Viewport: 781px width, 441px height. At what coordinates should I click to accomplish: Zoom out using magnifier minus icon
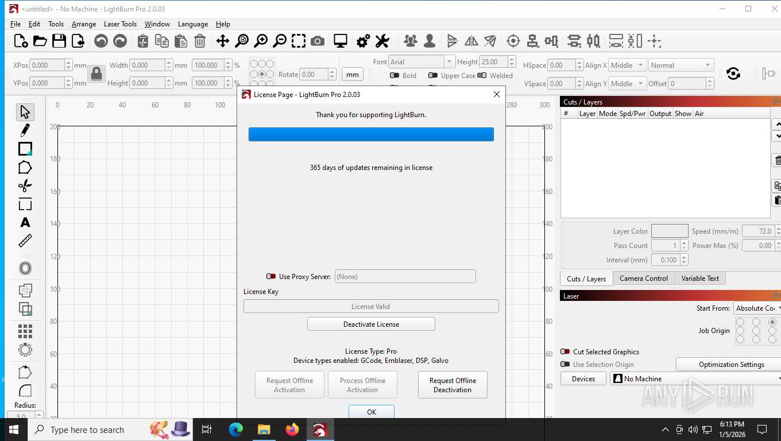pyautogui.click(x=280, y=41)
